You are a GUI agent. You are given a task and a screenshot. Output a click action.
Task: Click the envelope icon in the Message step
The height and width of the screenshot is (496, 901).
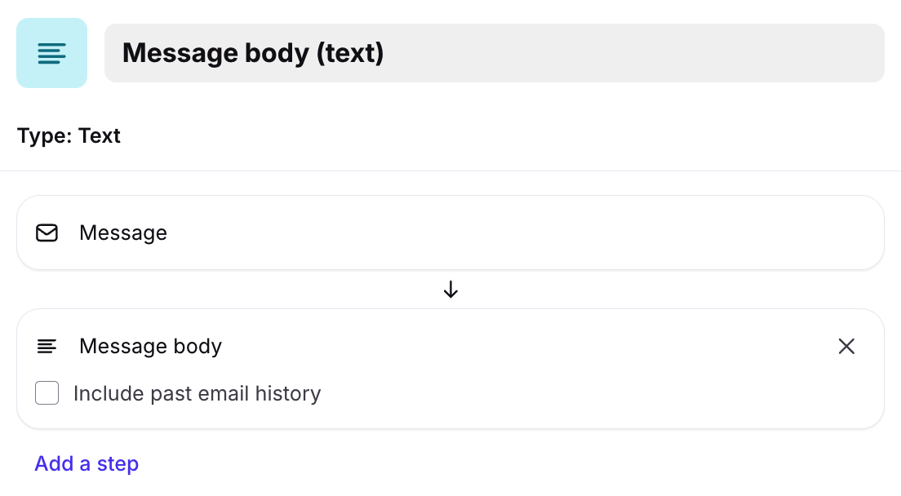pyautogui.click(x=47, y=233)
